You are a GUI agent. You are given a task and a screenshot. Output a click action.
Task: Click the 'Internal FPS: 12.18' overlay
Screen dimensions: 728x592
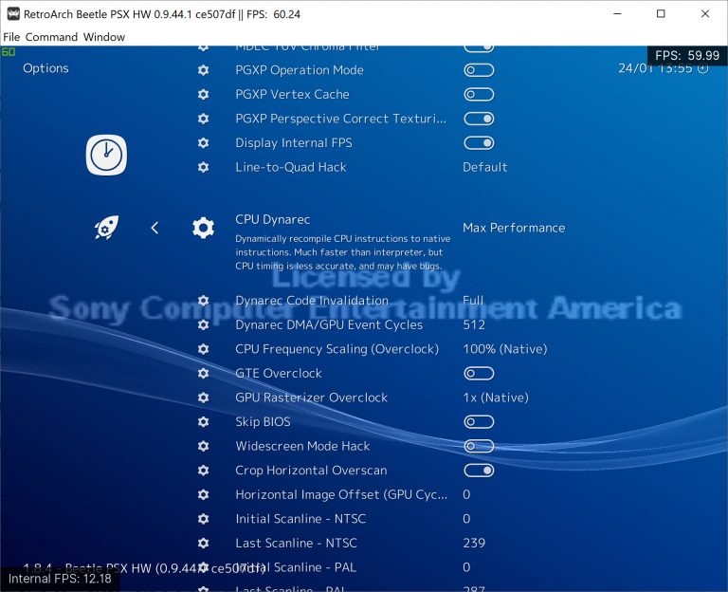pos(60,579)
